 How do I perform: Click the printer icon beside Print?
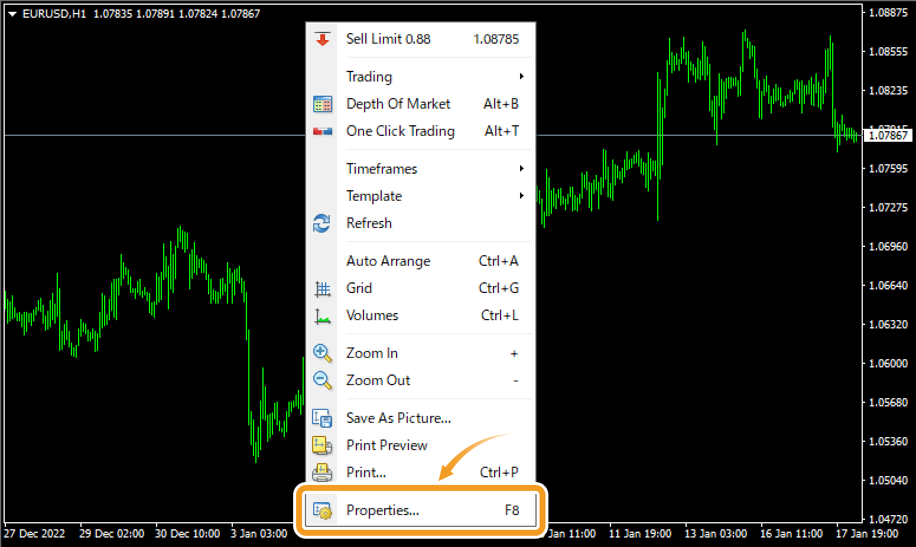coord(322,473)
